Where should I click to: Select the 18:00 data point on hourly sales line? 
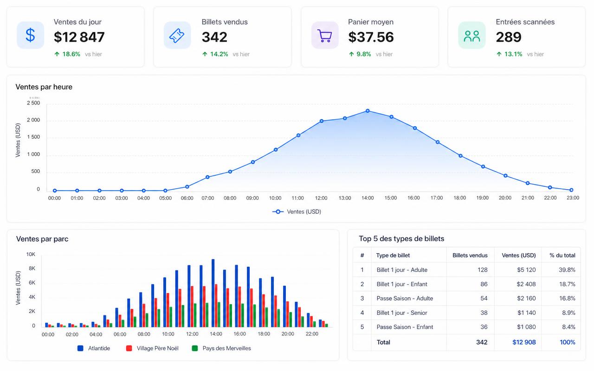(460, 156)
